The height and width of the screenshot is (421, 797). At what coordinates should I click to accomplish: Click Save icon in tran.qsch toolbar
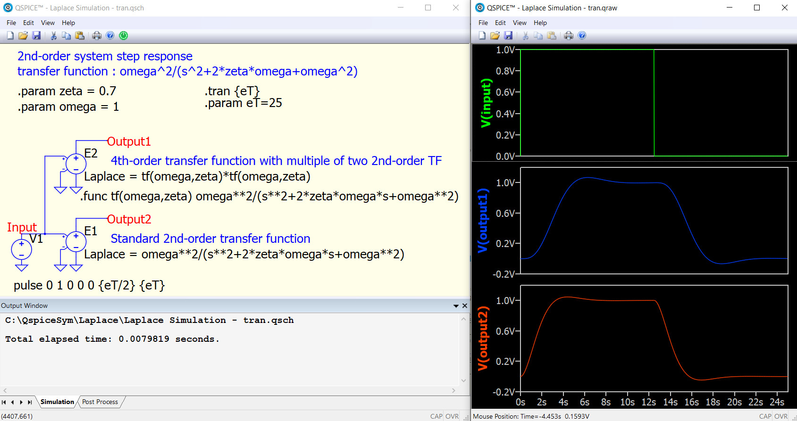tap(36, 35)
